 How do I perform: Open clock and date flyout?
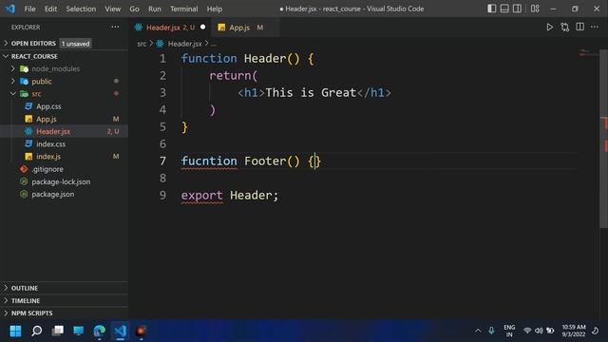[x=574, y=331]
